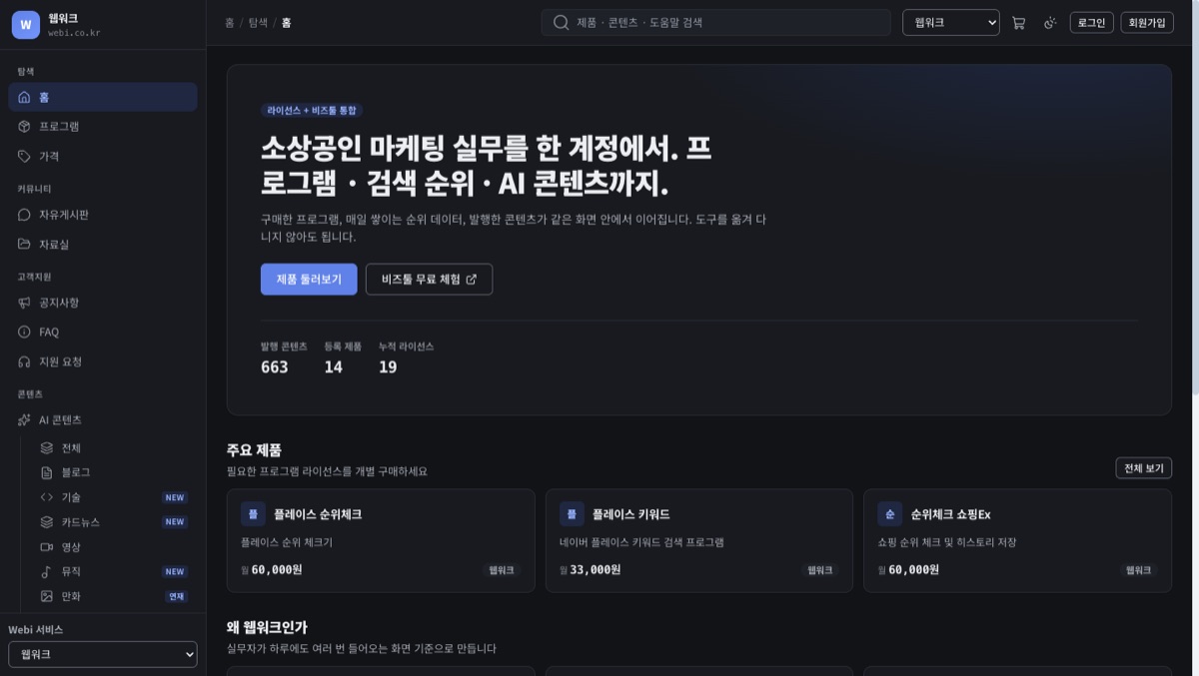Click the 비즈툴 무료 체험 button
This screenshot has width=1199, height=676.
click(x=429, y=280)
